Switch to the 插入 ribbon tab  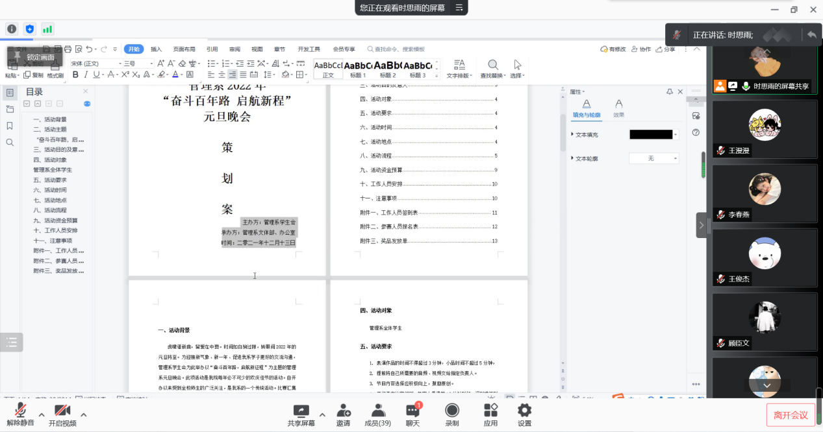(x=156, y=49)
